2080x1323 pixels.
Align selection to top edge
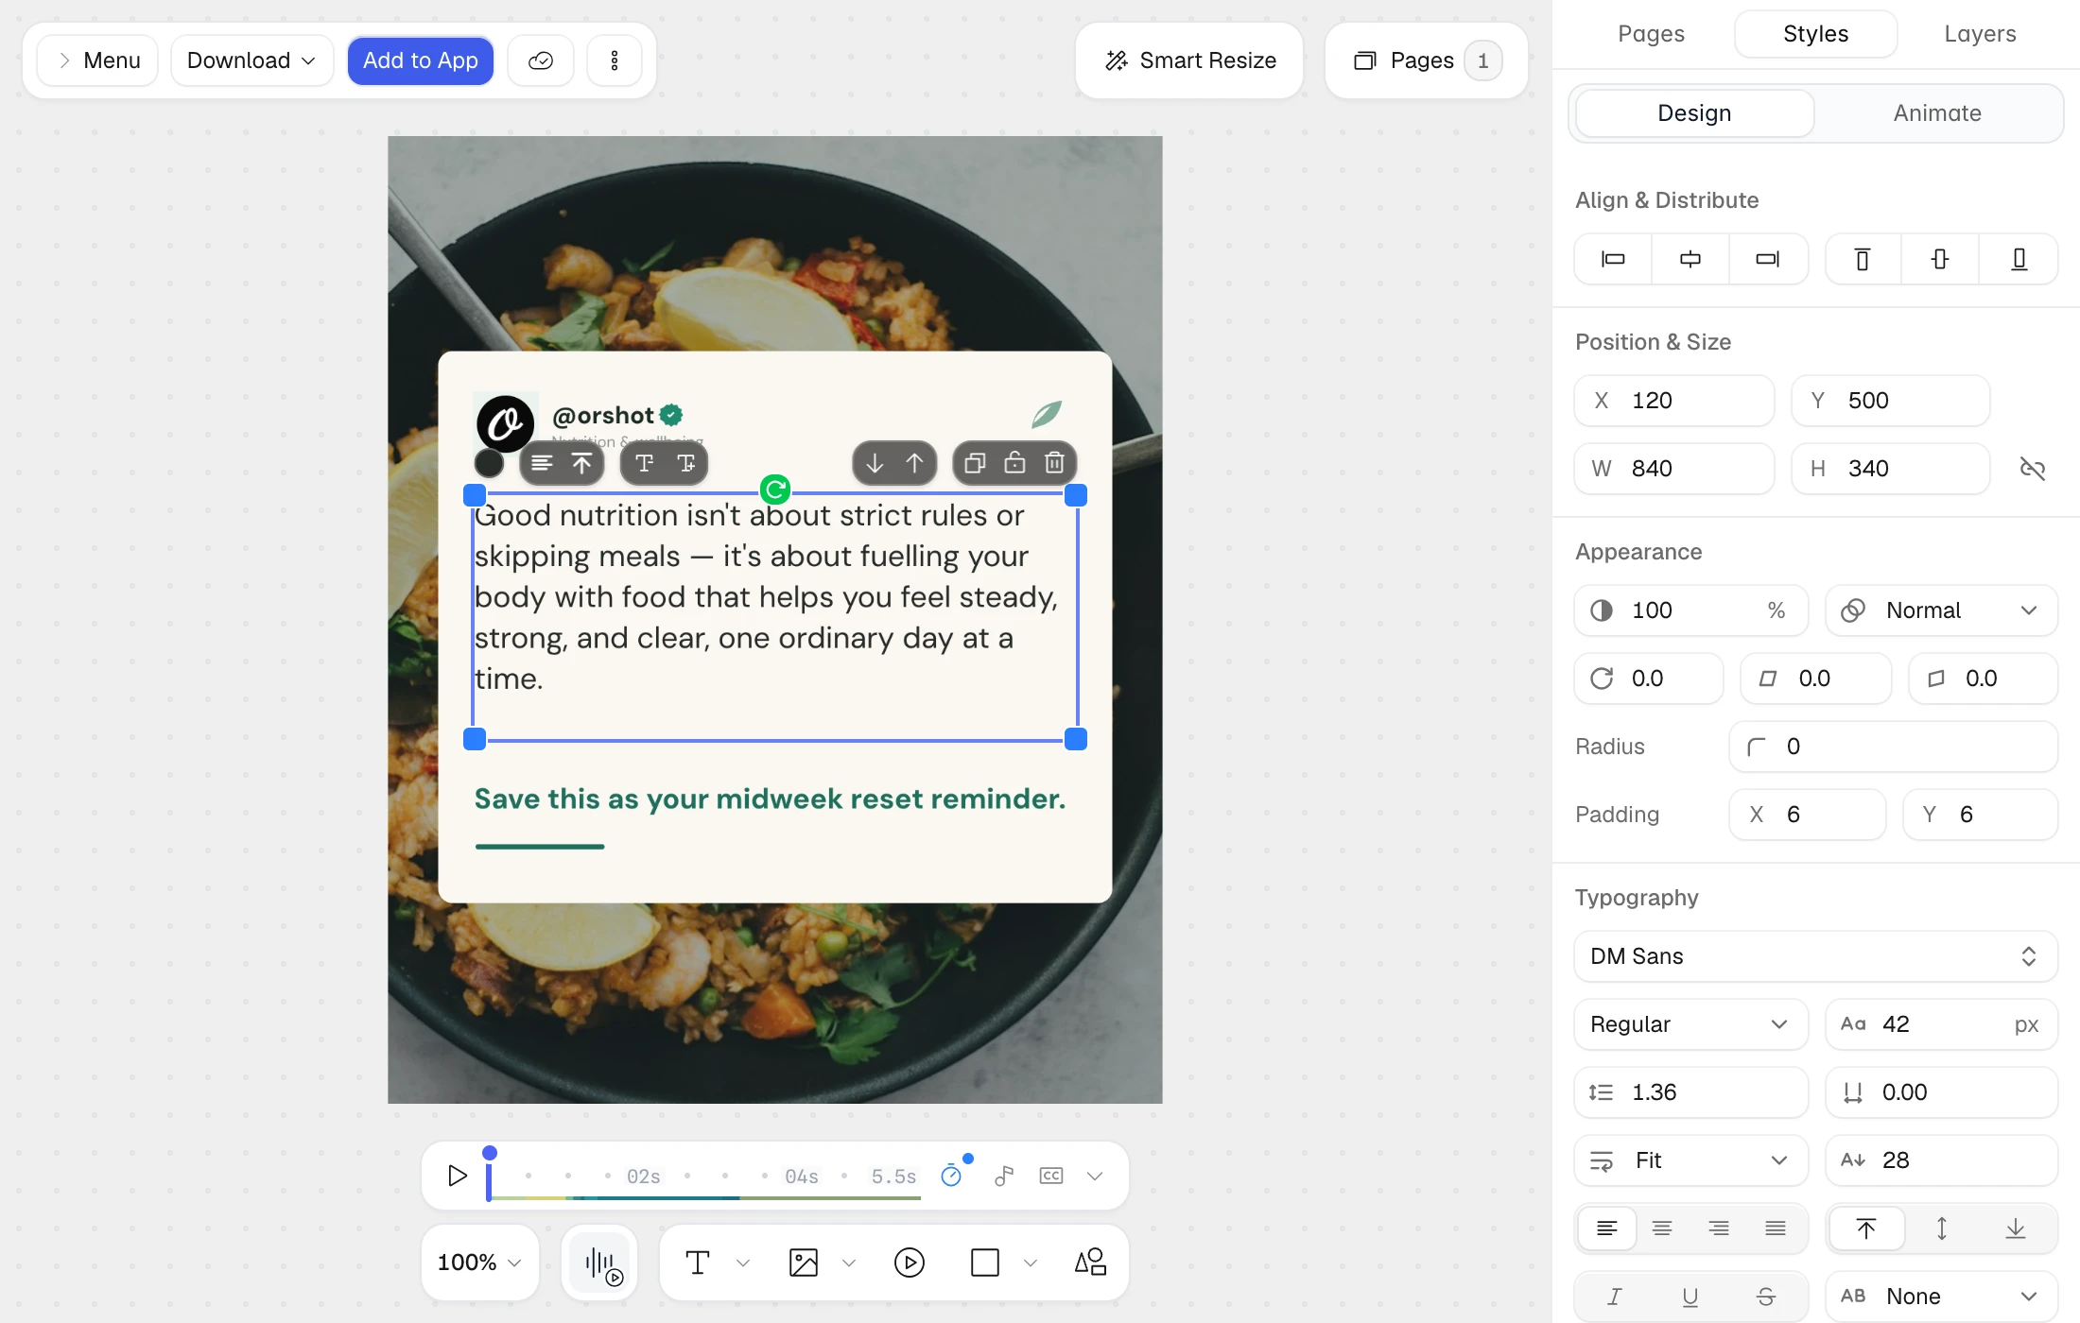[x=1863, y=259]
